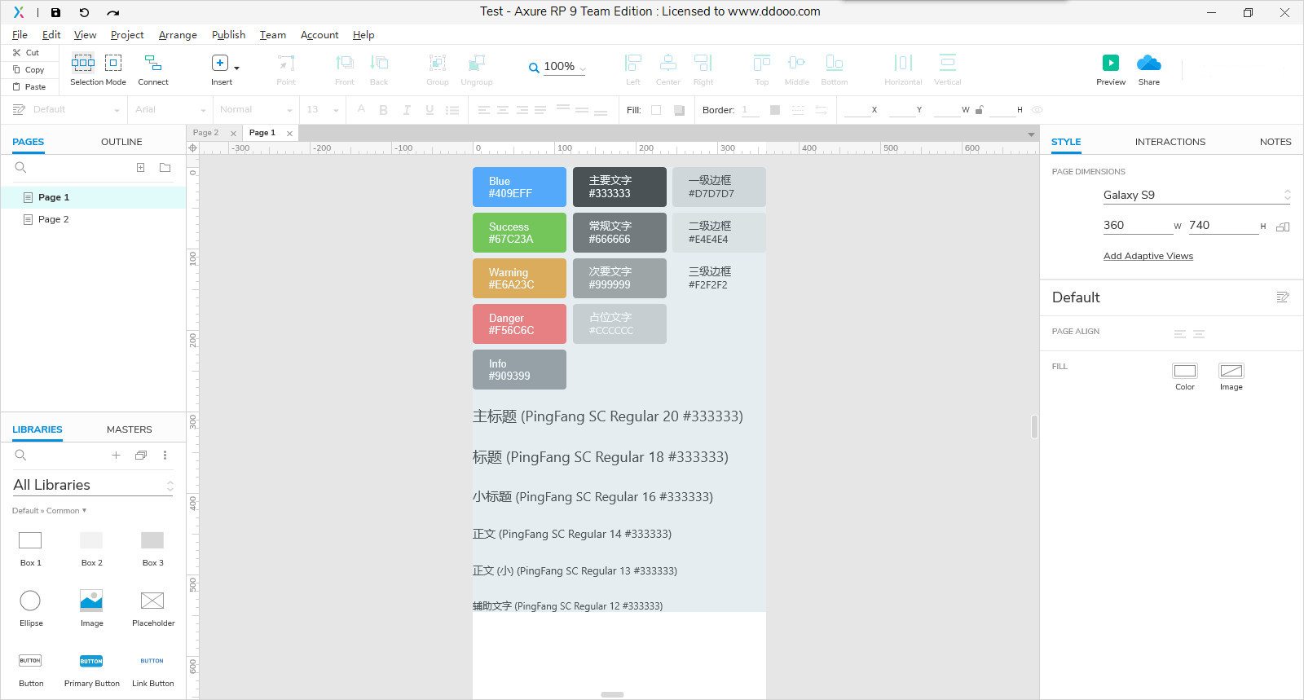This screenshot has width=1304, height=700.
Task: Align widgets Center
Action: pyautogui.click(x=668, y=69)
